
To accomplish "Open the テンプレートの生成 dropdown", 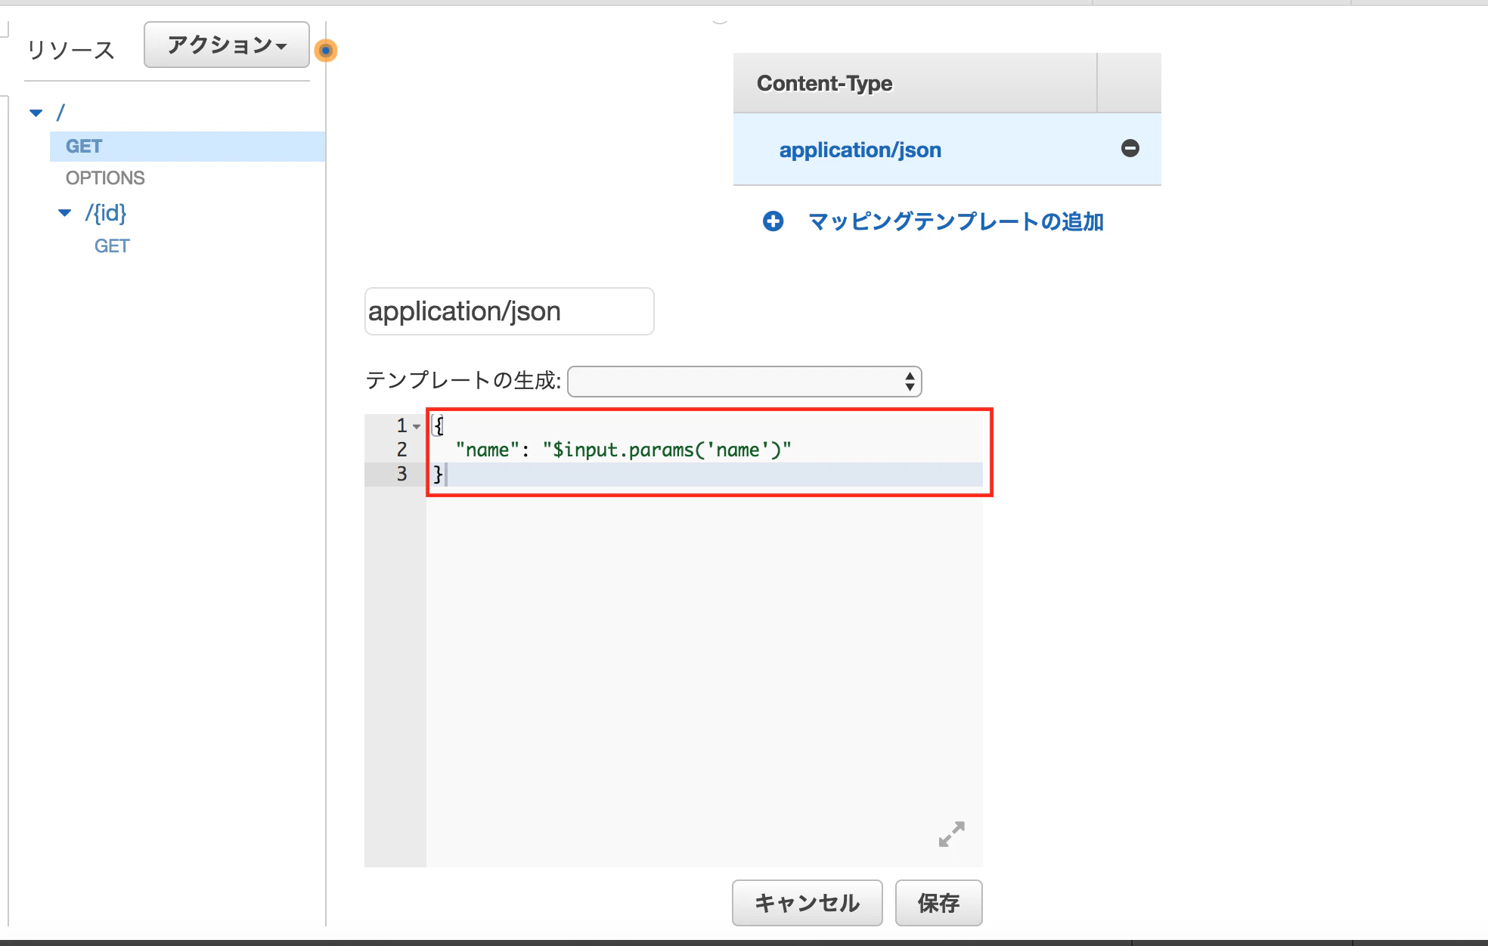I will [745, 382].
